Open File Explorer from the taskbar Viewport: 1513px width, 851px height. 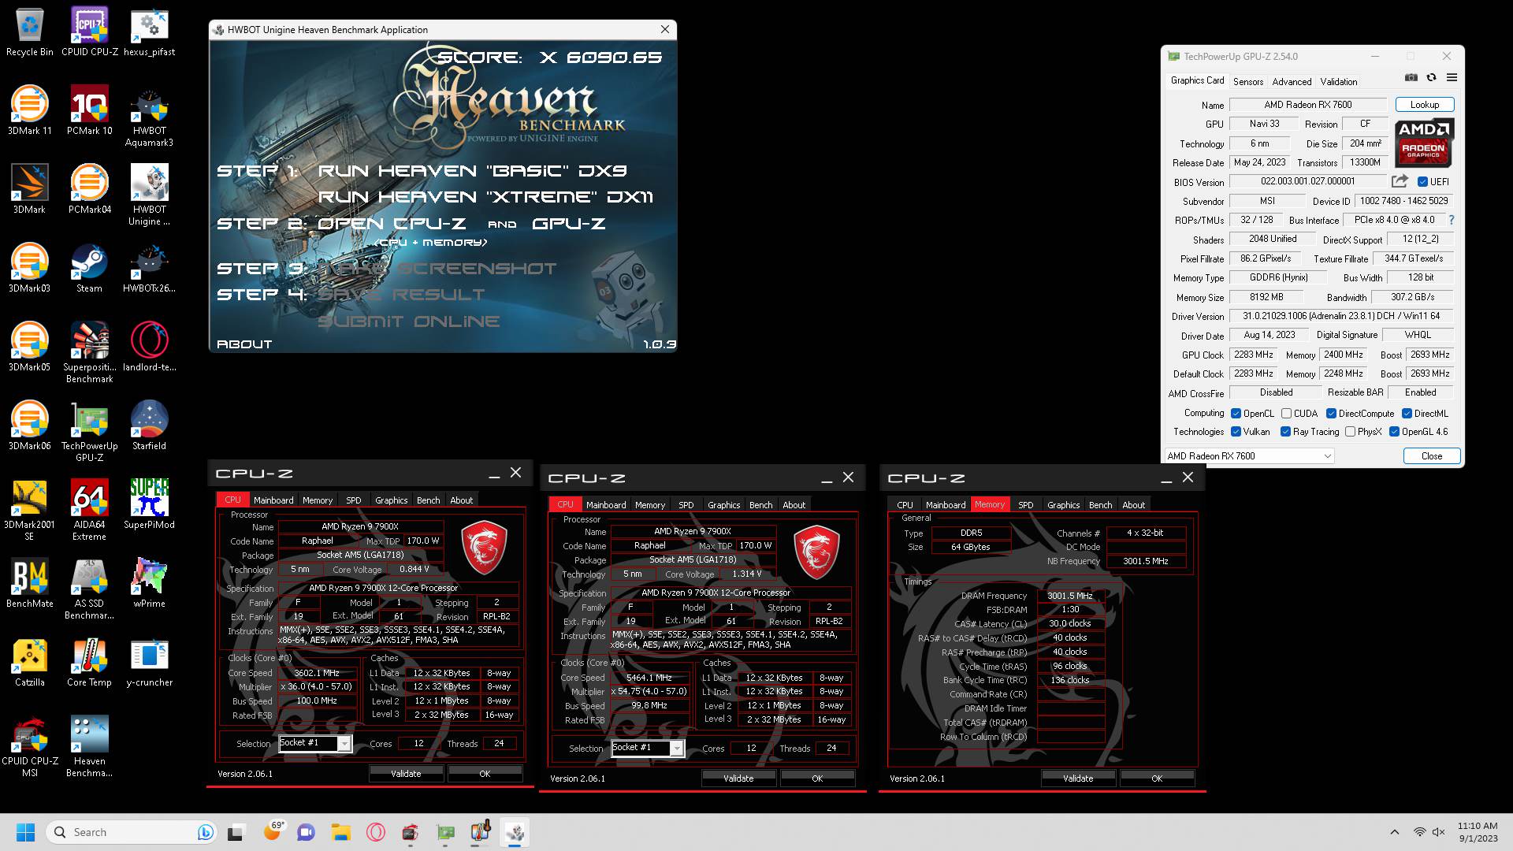(x=340, y=832)
